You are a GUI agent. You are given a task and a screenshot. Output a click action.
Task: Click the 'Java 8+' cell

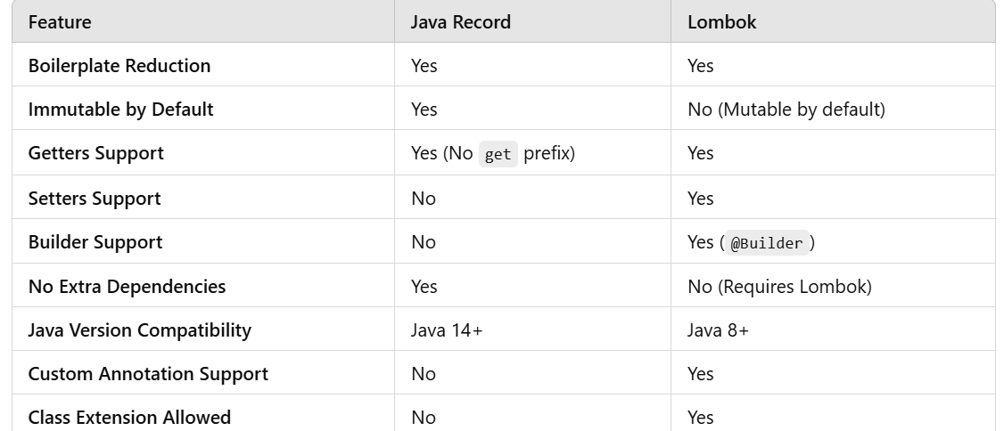click(x=718, y=330)
